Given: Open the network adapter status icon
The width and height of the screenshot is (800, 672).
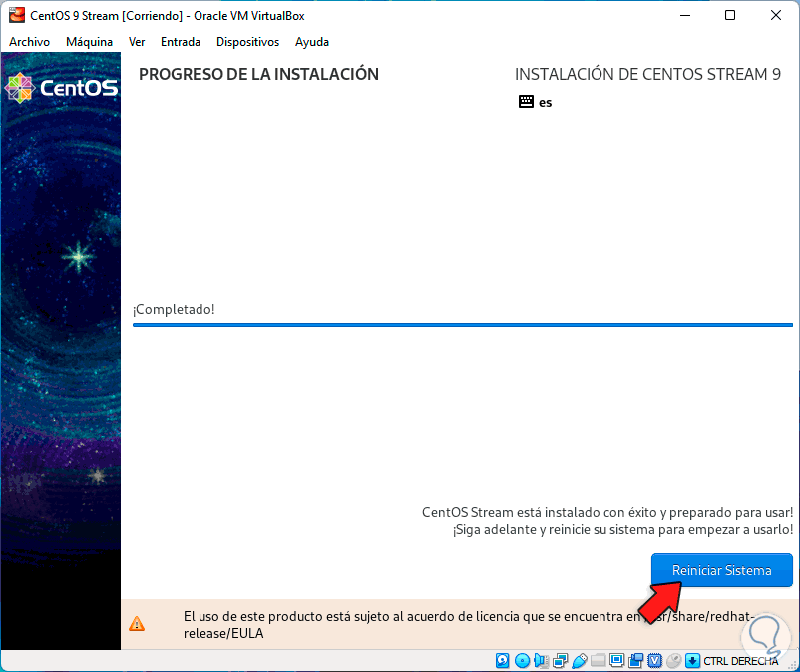Looking at the screenshot, I should pyautogui.click(x=560, y=661).
